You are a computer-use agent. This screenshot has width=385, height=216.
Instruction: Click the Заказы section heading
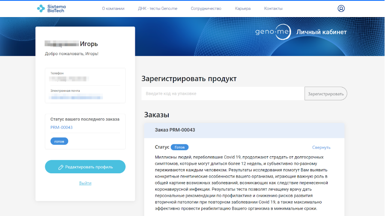[157, 115]
